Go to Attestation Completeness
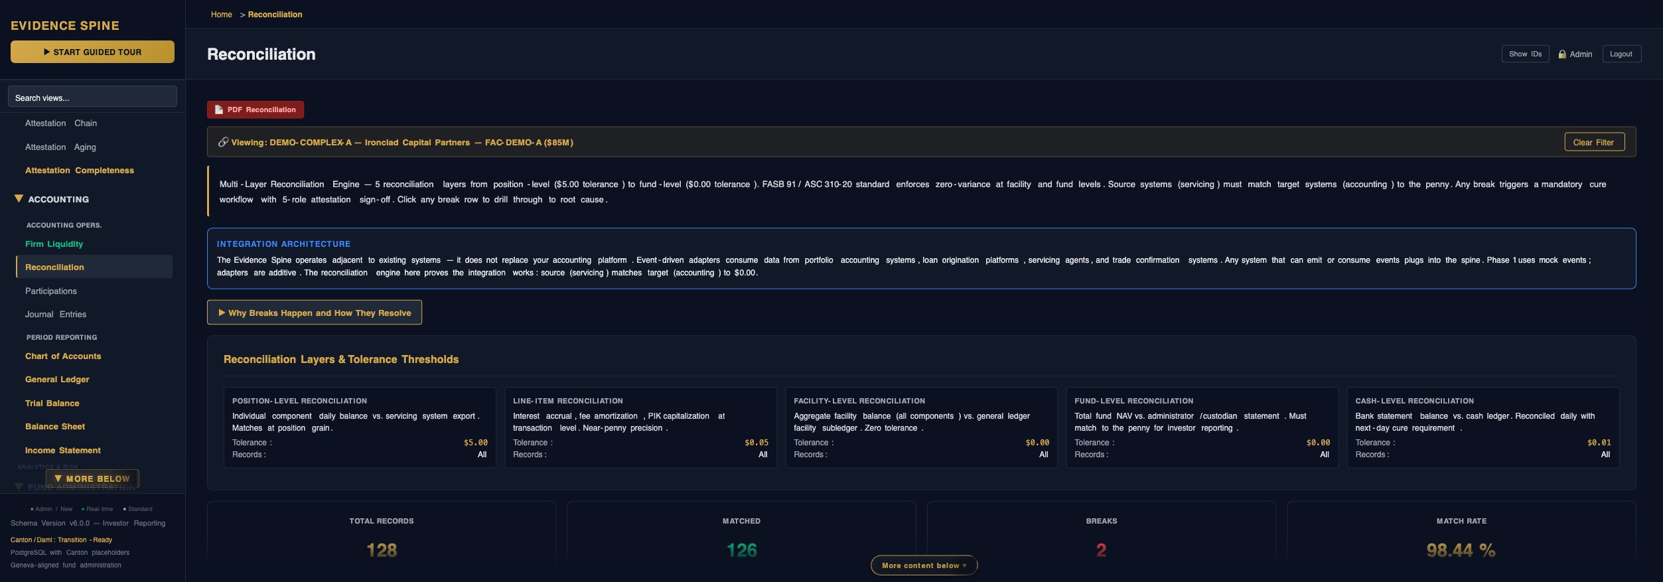Screen dimensions: 1663x582 pos(80,171)
